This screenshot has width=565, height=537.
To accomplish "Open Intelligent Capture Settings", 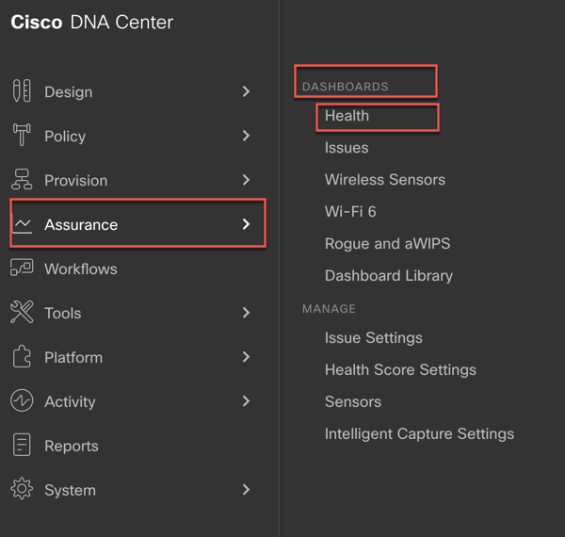I will [x=419, y=434].
